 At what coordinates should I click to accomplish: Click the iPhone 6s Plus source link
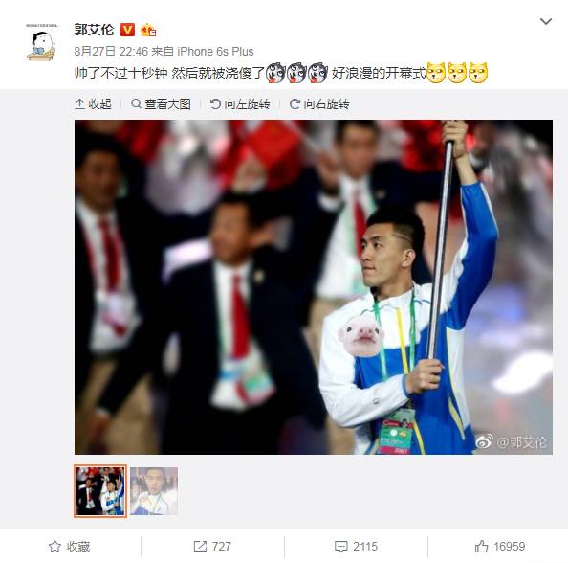pos(215,51)
